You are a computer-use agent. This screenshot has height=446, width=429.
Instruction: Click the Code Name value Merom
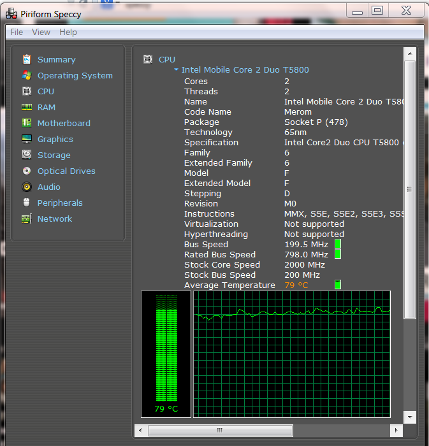[x=298, y=112]
